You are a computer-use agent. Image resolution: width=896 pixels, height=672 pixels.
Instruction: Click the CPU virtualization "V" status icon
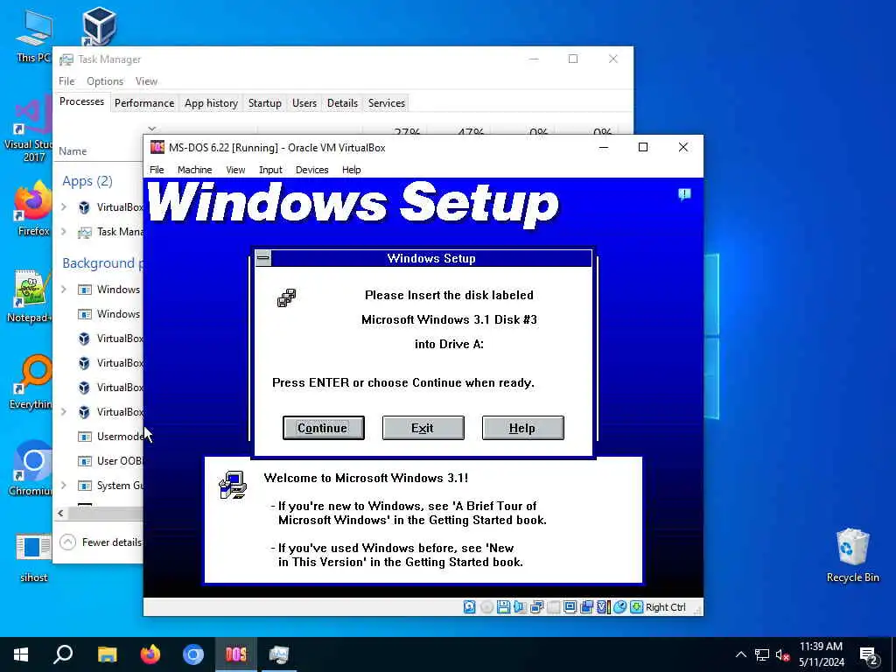[x=602, y=607]
